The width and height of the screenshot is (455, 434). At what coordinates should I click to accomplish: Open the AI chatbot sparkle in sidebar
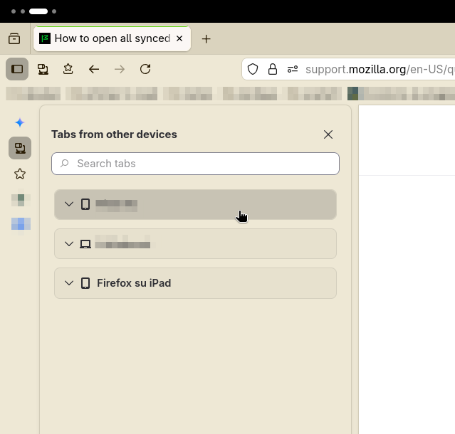[20, 122]
